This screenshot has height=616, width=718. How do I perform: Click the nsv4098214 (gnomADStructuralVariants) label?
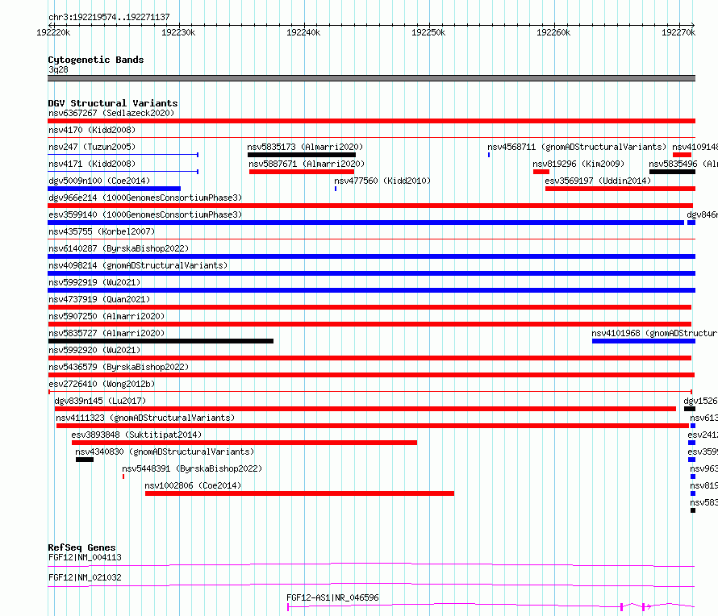click(x=138, y=265)
